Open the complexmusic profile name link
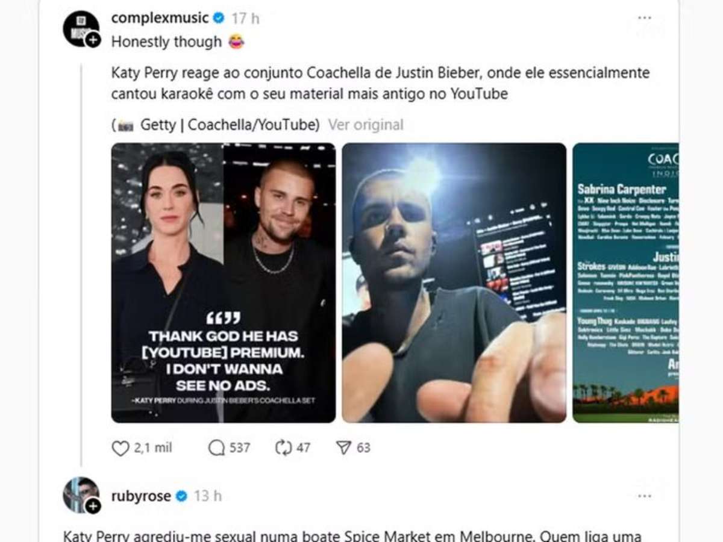The image size is (723, 542). (160, 18)
